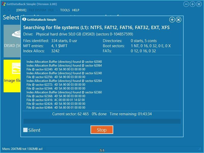204x153 pixels.
Task: Select the FILE SYSTEM menu item
Action: click(x=37, y=10)
